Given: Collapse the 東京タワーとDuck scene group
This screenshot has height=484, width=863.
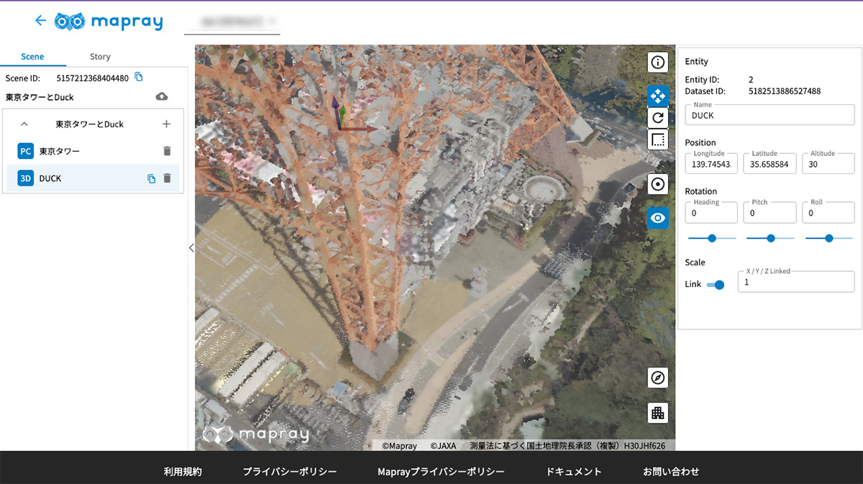Looking at the screenshot, I should [24, 124].
